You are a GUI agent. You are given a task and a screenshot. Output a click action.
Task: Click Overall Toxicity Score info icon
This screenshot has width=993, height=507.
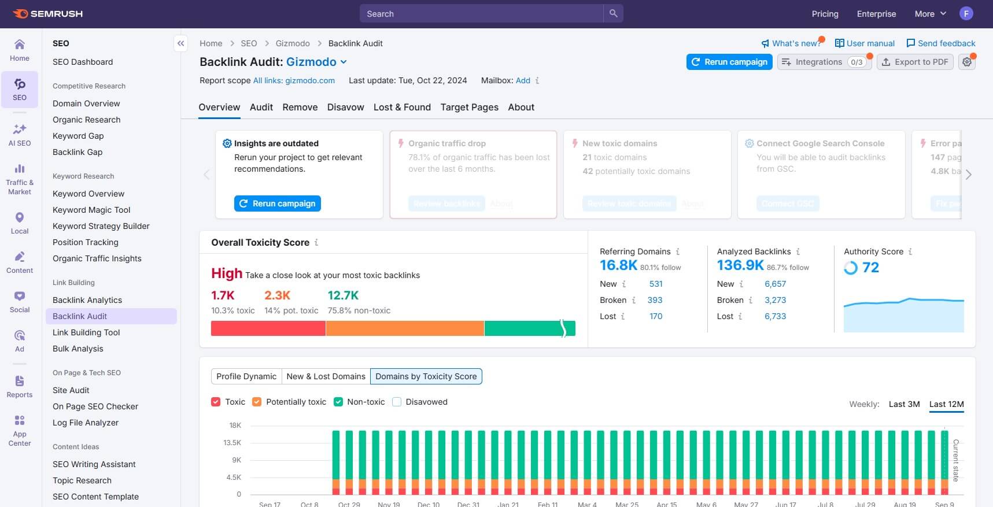click(x=316, y=243)
